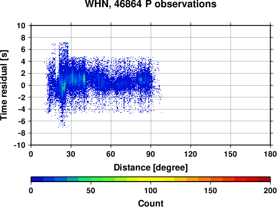
Task: Click the x-axis tick label 180
Action: click(270, 154)
